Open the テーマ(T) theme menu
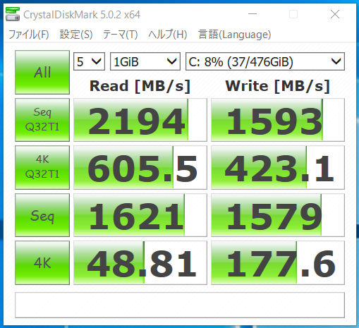 pyautogui.click(x=120, y=35)
